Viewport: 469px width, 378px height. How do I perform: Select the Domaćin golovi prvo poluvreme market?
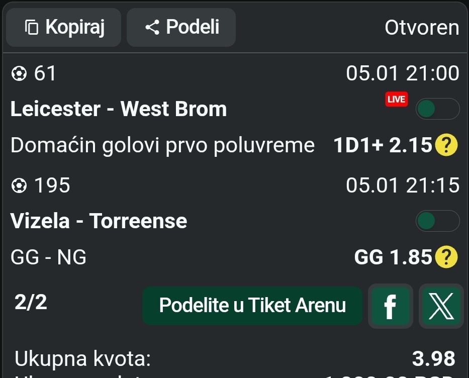(162, 146)
